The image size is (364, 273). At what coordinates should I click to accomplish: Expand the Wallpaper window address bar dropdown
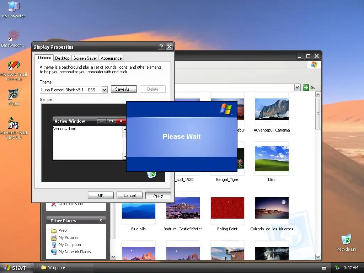click(298, 87)
